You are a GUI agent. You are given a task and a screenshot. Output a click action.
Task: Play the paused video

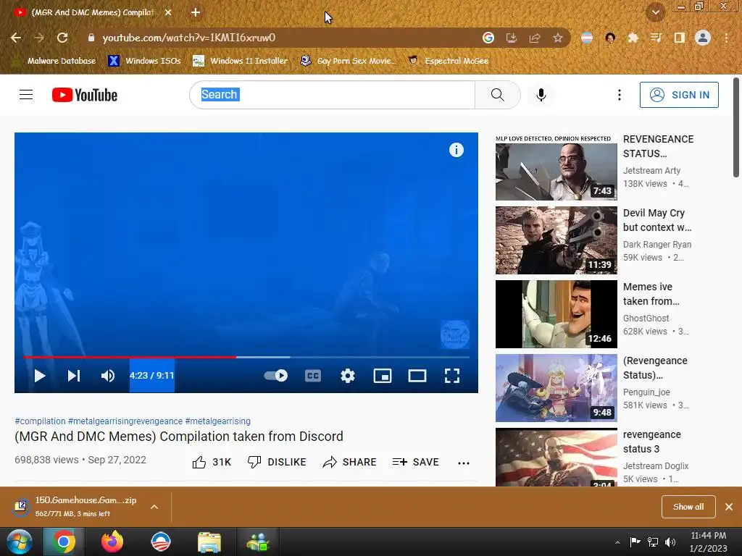pos(41,376)
